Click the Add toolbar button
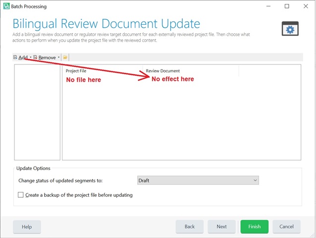316x238 pixels. tap(20, 58)
